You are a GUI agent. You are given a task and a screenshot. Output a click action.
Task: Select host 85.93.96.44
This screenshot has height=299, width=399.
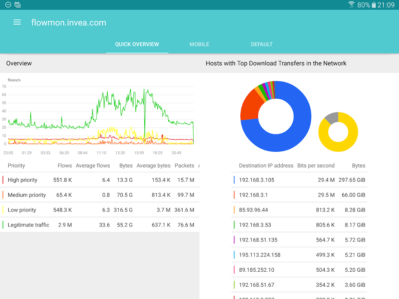pyautogui.click(x=254, y=210)
